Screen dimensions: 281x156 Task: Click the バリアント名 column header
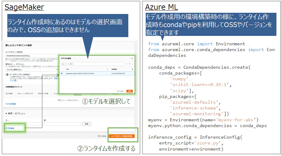pos(43,94)
